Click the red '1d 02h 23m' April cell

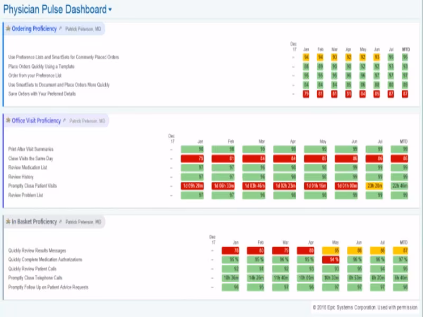(284, 186)
